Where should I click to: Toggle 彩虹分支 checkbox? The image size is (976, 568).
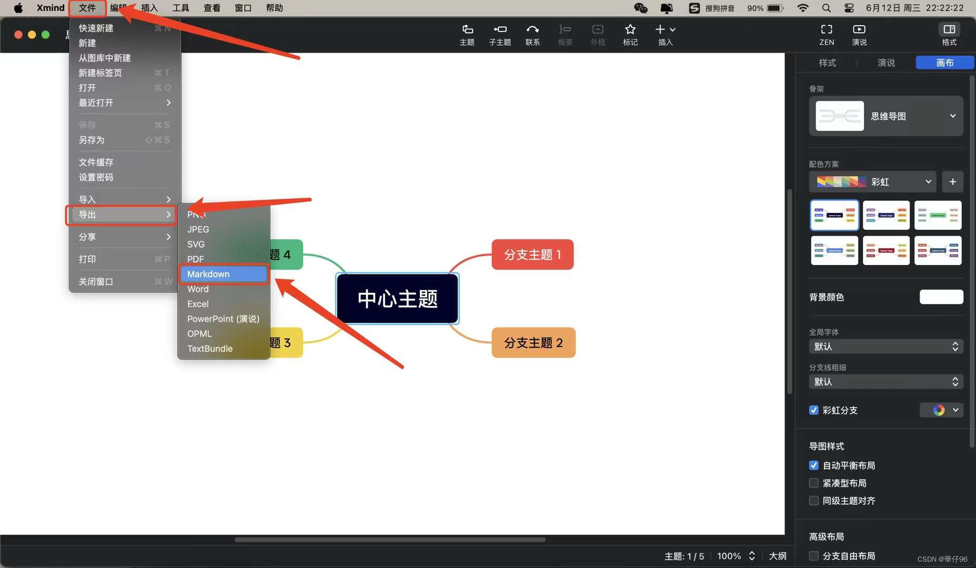813,410
